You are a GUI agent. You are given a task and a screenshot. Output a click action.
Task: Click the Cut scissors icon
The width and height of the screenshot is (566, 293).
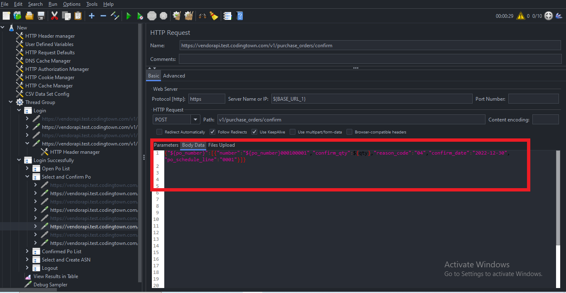pos(54,16)
